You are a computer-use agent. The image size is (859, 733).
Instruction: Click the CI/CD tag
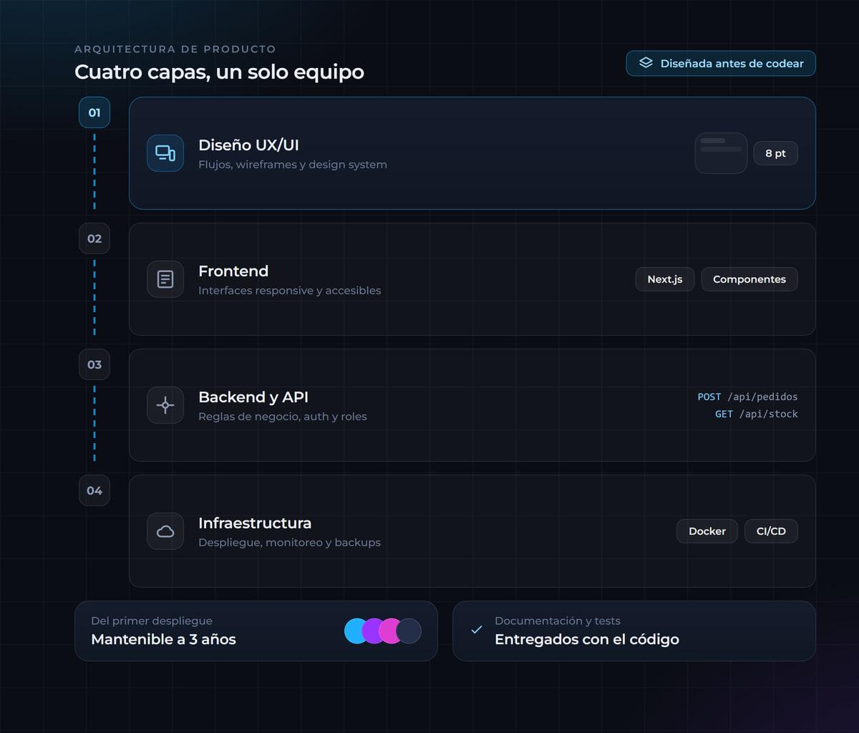coord(771,531)
